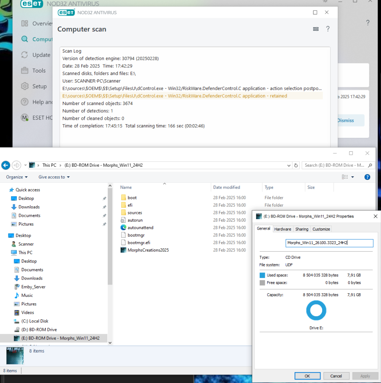Open ESET HOME account icon in sidebar
Screen dimensions: 381x383
coord(25,118)
